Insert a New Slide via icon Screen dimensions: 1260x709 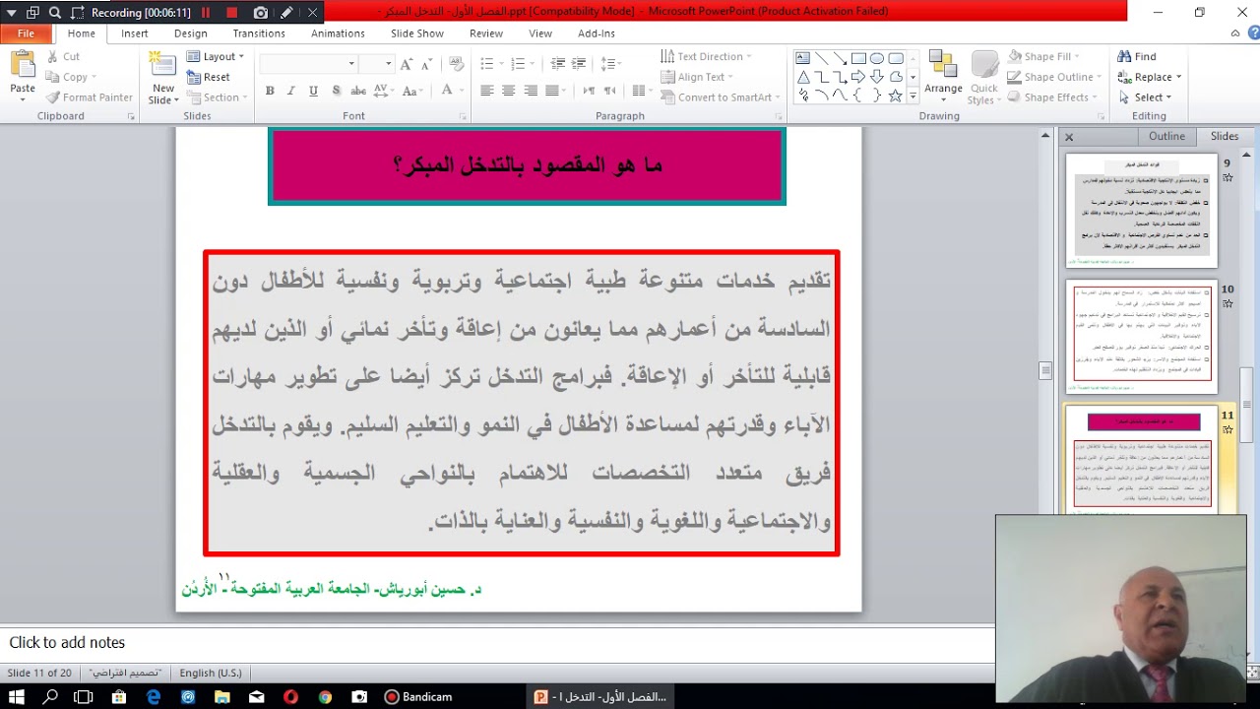coord(162,65)
